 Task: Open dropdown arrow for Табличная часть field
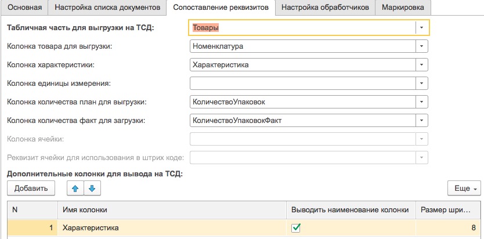tap(421, 28)
